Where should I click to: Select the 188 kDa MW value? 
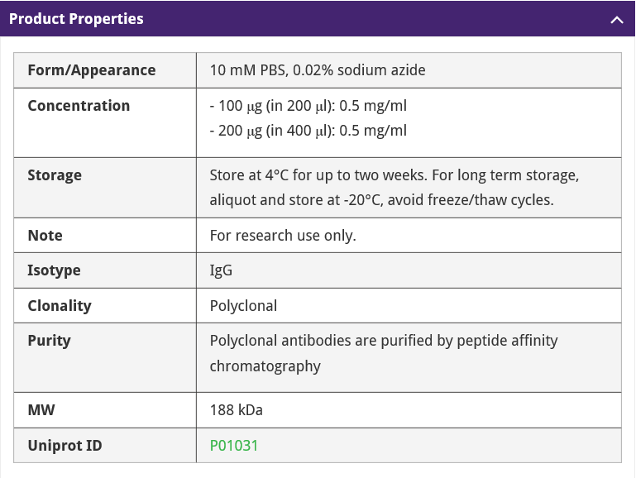237,410
